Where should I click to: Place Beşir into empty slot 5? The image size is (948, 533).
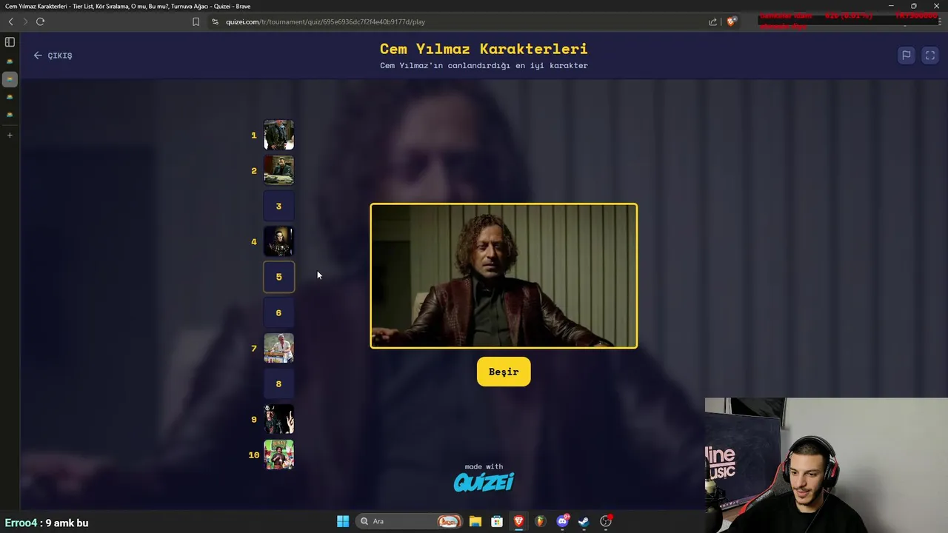[278, 277]
